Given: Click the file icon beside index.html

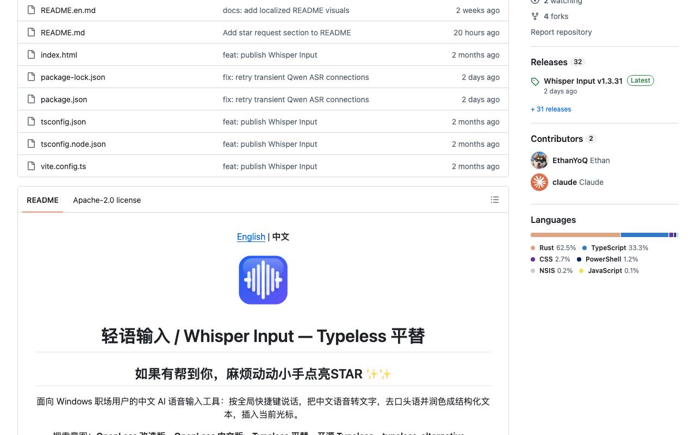Looking at the screenshot, I should tap(31, 55).
